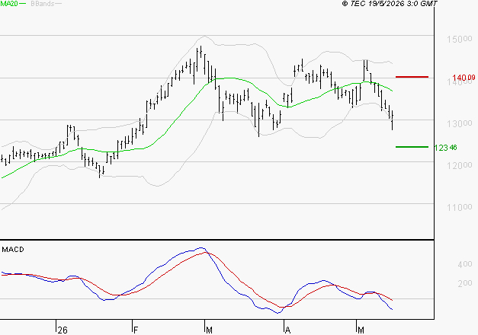This screenshot has width=478, height=335.
Task: Click the 15000 price axis label
Action: (x=460, y=39)
